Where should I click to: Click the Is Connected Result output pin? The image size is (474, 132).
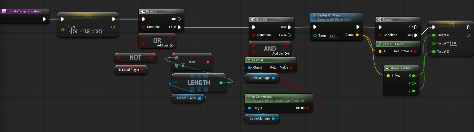tap(307, 108)
